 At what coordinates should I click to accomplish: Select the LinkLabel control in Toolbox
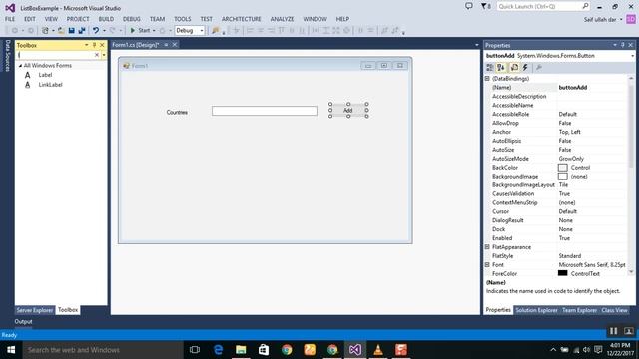[51, 85]
